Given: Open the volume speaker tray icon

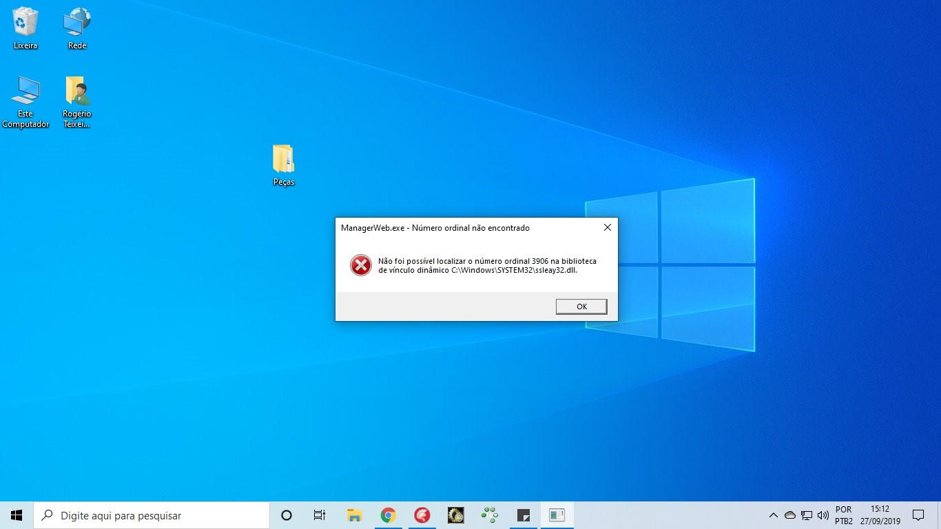Looking at the screenshot, I should (x=823, y=515).
